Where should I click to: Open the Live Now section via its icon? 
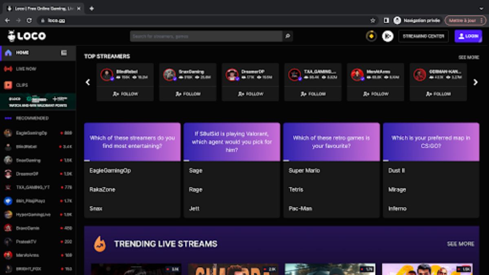8,68
